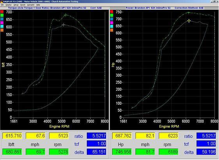
Task: Click the power panel tcf 1.00 field
Action: 206,144
